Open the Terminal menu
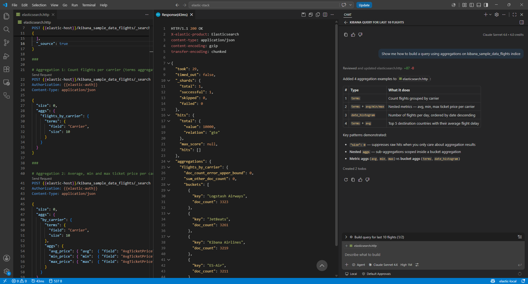The image size is (528, 284). (x=89, y=5)
